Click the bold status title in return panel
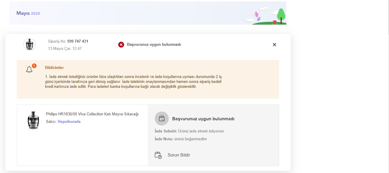This screenshot has height=173, width=389. pyautogui.click(x=203, y=119)
